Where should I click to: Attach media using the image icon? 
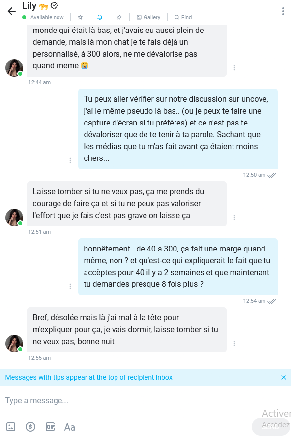tap(11, 427)
